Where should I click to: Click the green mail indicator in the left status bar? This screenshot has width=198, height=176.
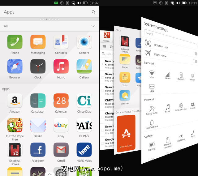[x=56, y=3]
